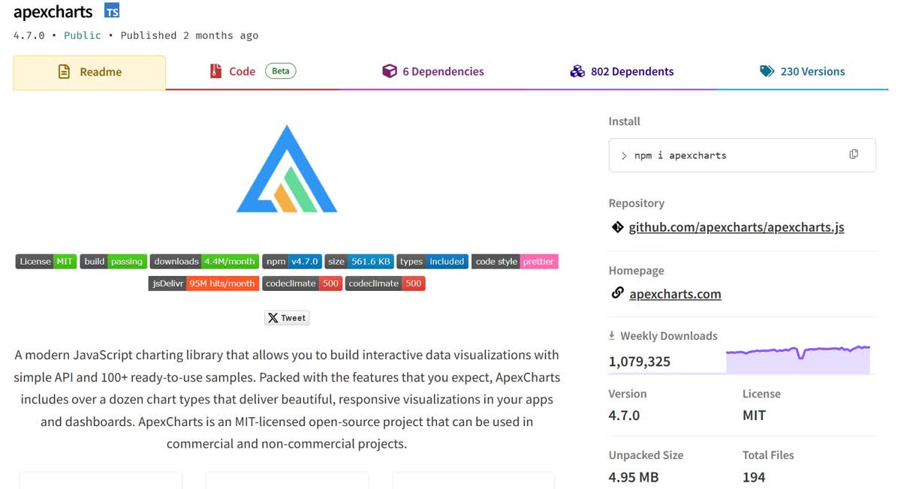This screenshot has height=489, width=901.
Task: Click the Beta label on Code tab
Action: (281, 71)
